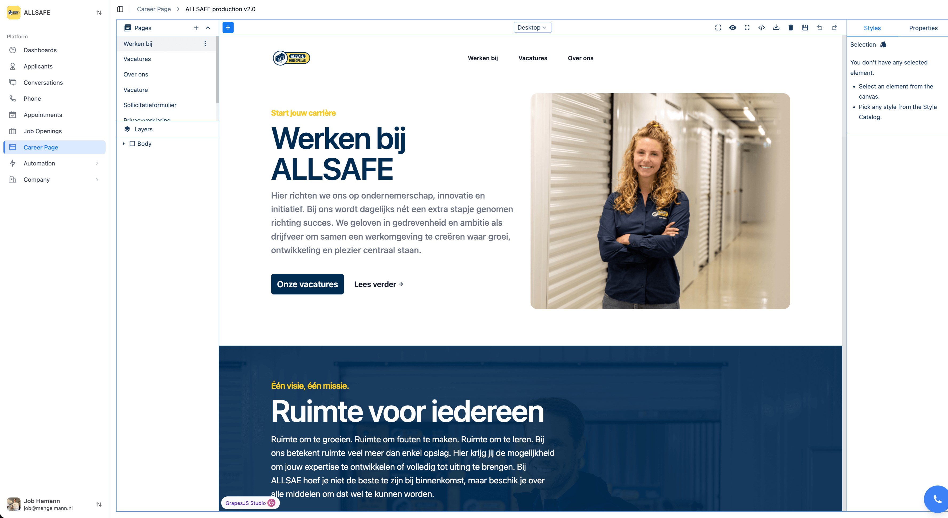Toggle component outlines dashed square icon
The width and height of the screenshot is (948, 518).
click(x=718, y=27)
